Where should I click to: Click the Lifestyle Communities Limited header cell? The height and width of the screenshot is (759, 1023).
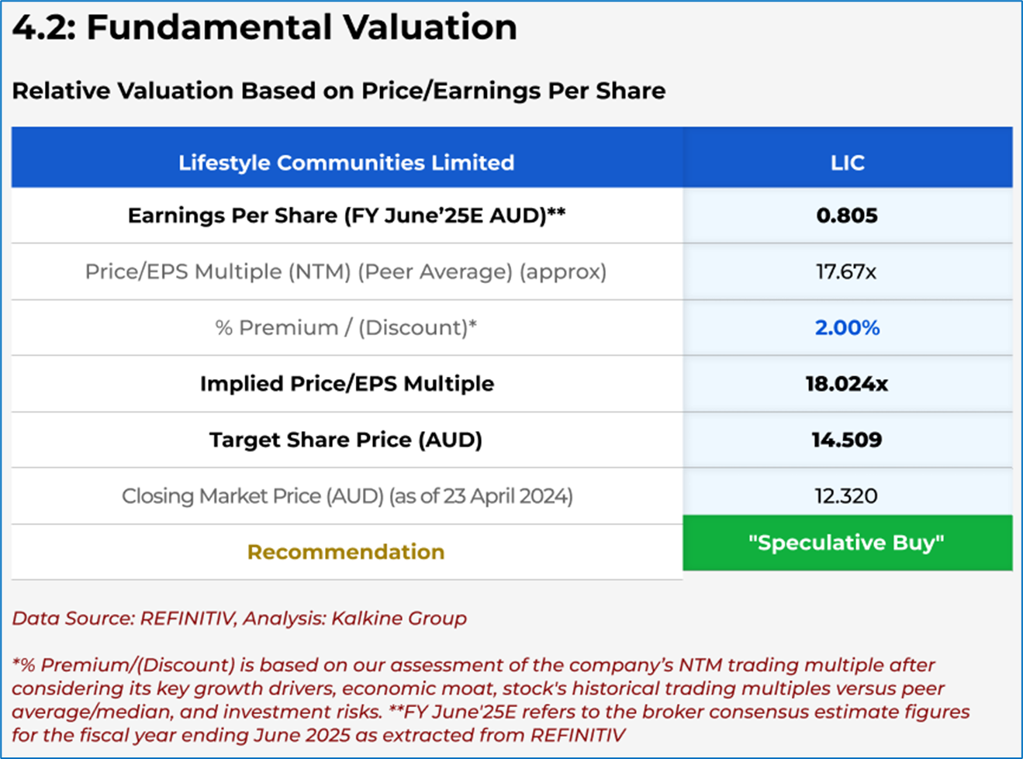click(346, 163)
